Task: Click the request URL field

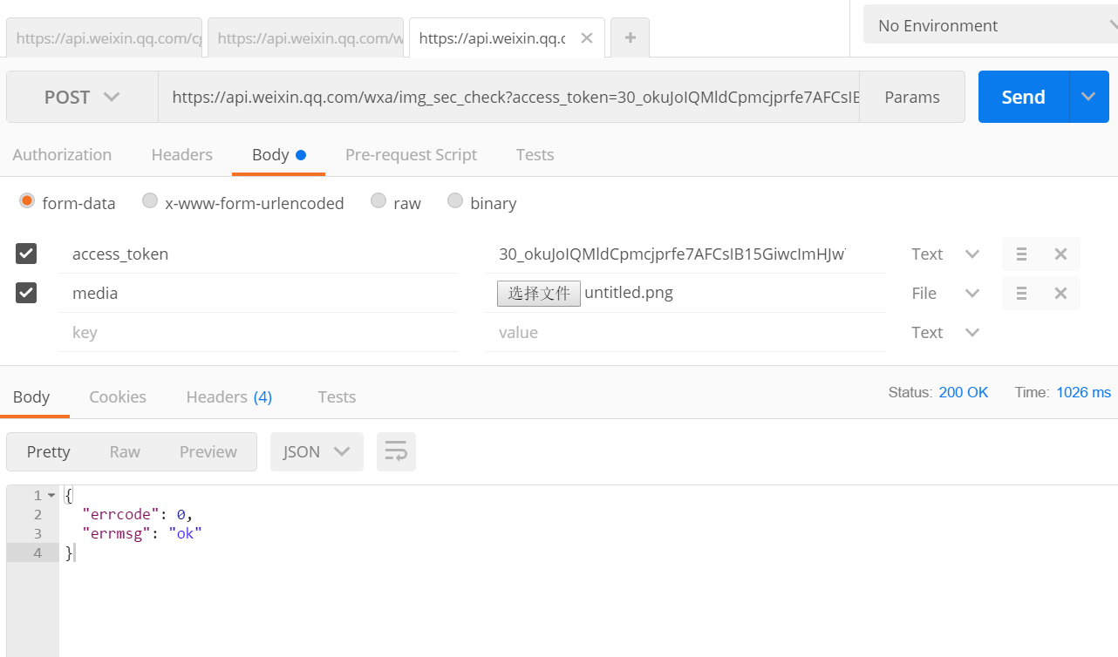Action: click(x=508, y=97)
